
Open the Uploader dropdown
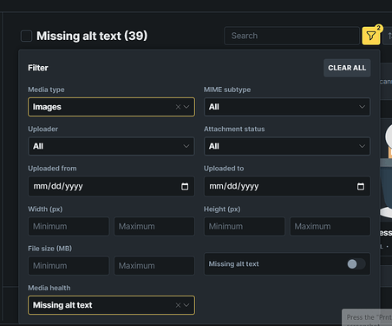coord(111,146)
